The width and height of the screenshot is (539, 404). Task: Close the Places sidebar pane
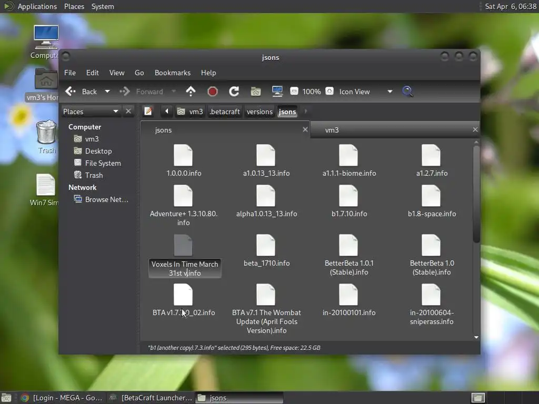(128, 112)
